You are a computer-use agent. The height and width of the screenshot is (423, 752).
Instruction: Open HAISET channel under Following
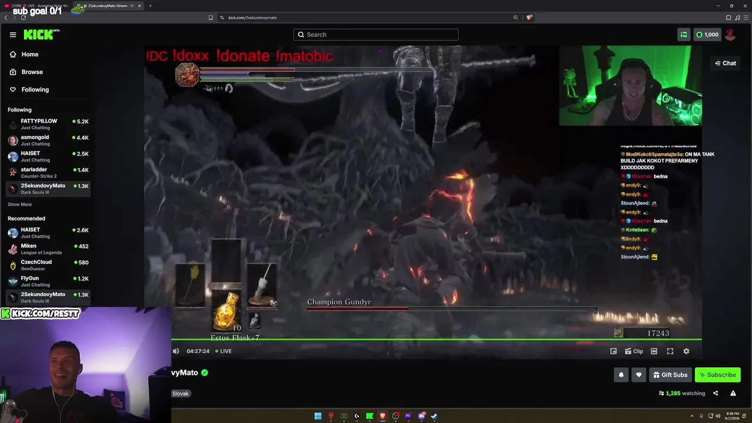(x=47, y=157)
